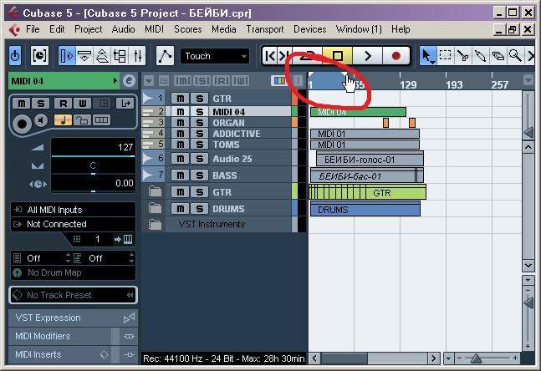Select the blue DRUMS folder part
Image resolution: width=541 pixels, height=371 pixels.
click(x=365, y=209)
